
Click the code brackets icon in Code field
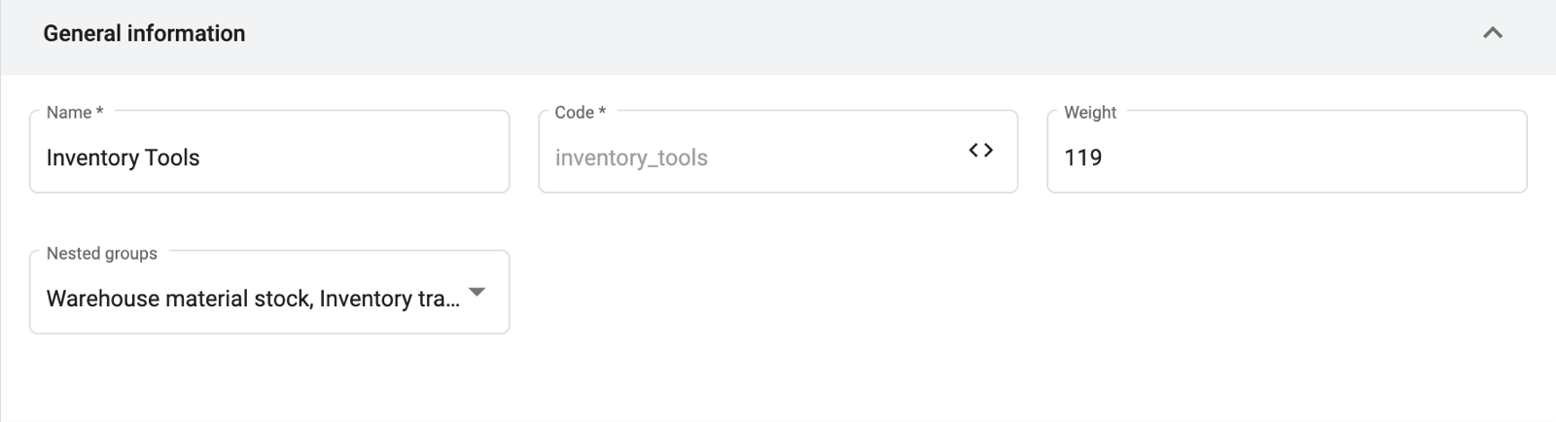click(x=980, y=151)
